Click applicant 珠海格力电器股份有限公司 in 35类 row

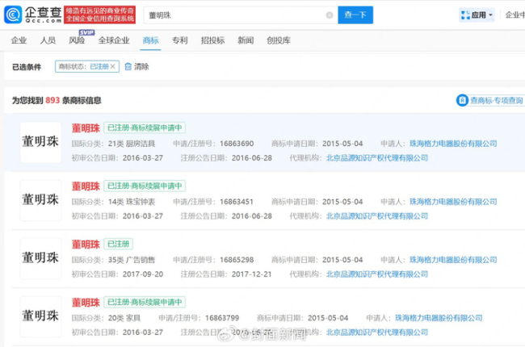point(453,260)
